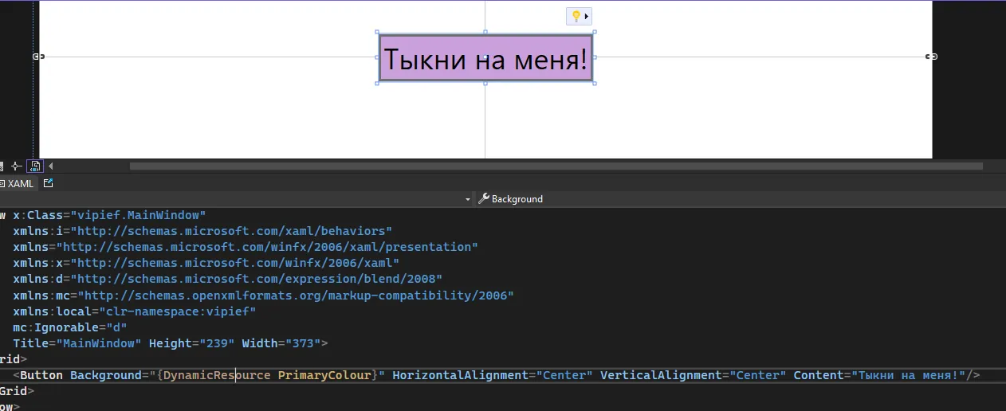This screenshot has height=411, width=1006.
Task: Click the Button tag name in XAML
Action: pyautogui.click(x=41, y=375)
